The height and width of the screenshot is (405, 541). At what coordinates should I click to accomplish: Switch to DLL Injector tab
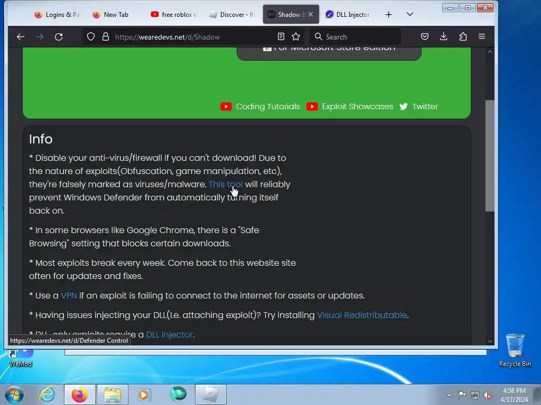click(x=349, y=14)
